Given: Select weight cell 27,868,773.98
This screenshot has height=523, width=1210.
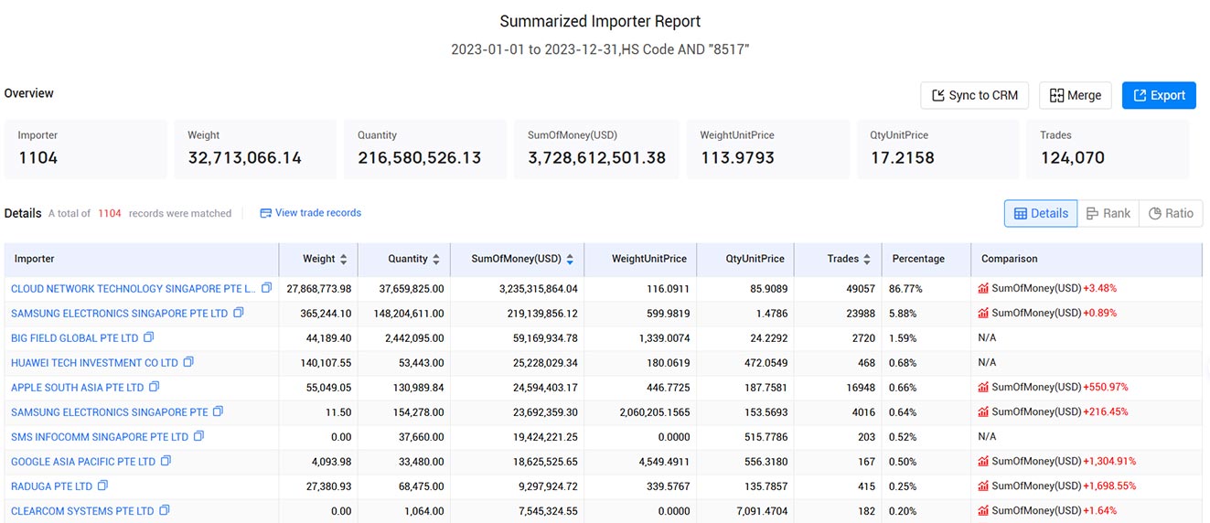Looking at the screenshot, I should point(319,288).
